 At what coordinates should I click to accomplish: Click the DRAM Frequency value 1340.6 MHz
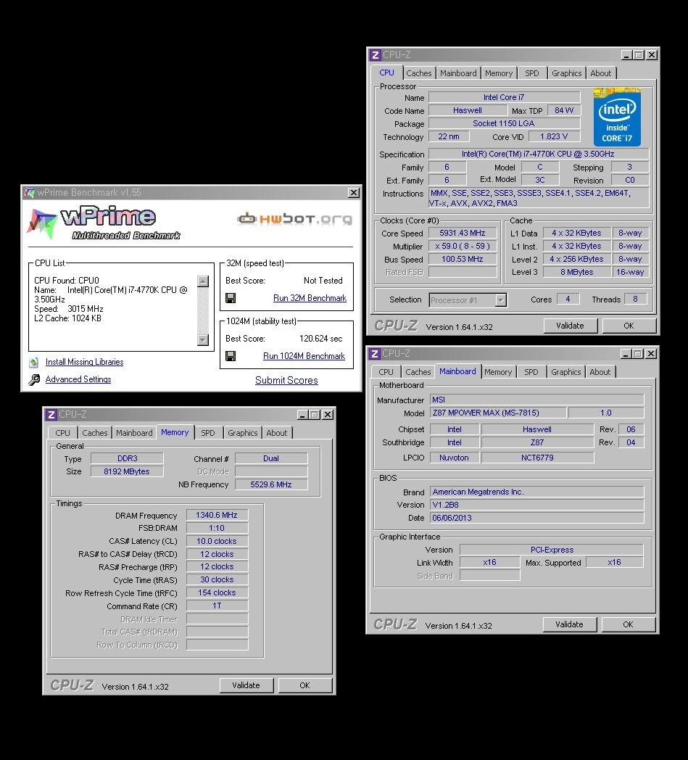tap(217, 515)
